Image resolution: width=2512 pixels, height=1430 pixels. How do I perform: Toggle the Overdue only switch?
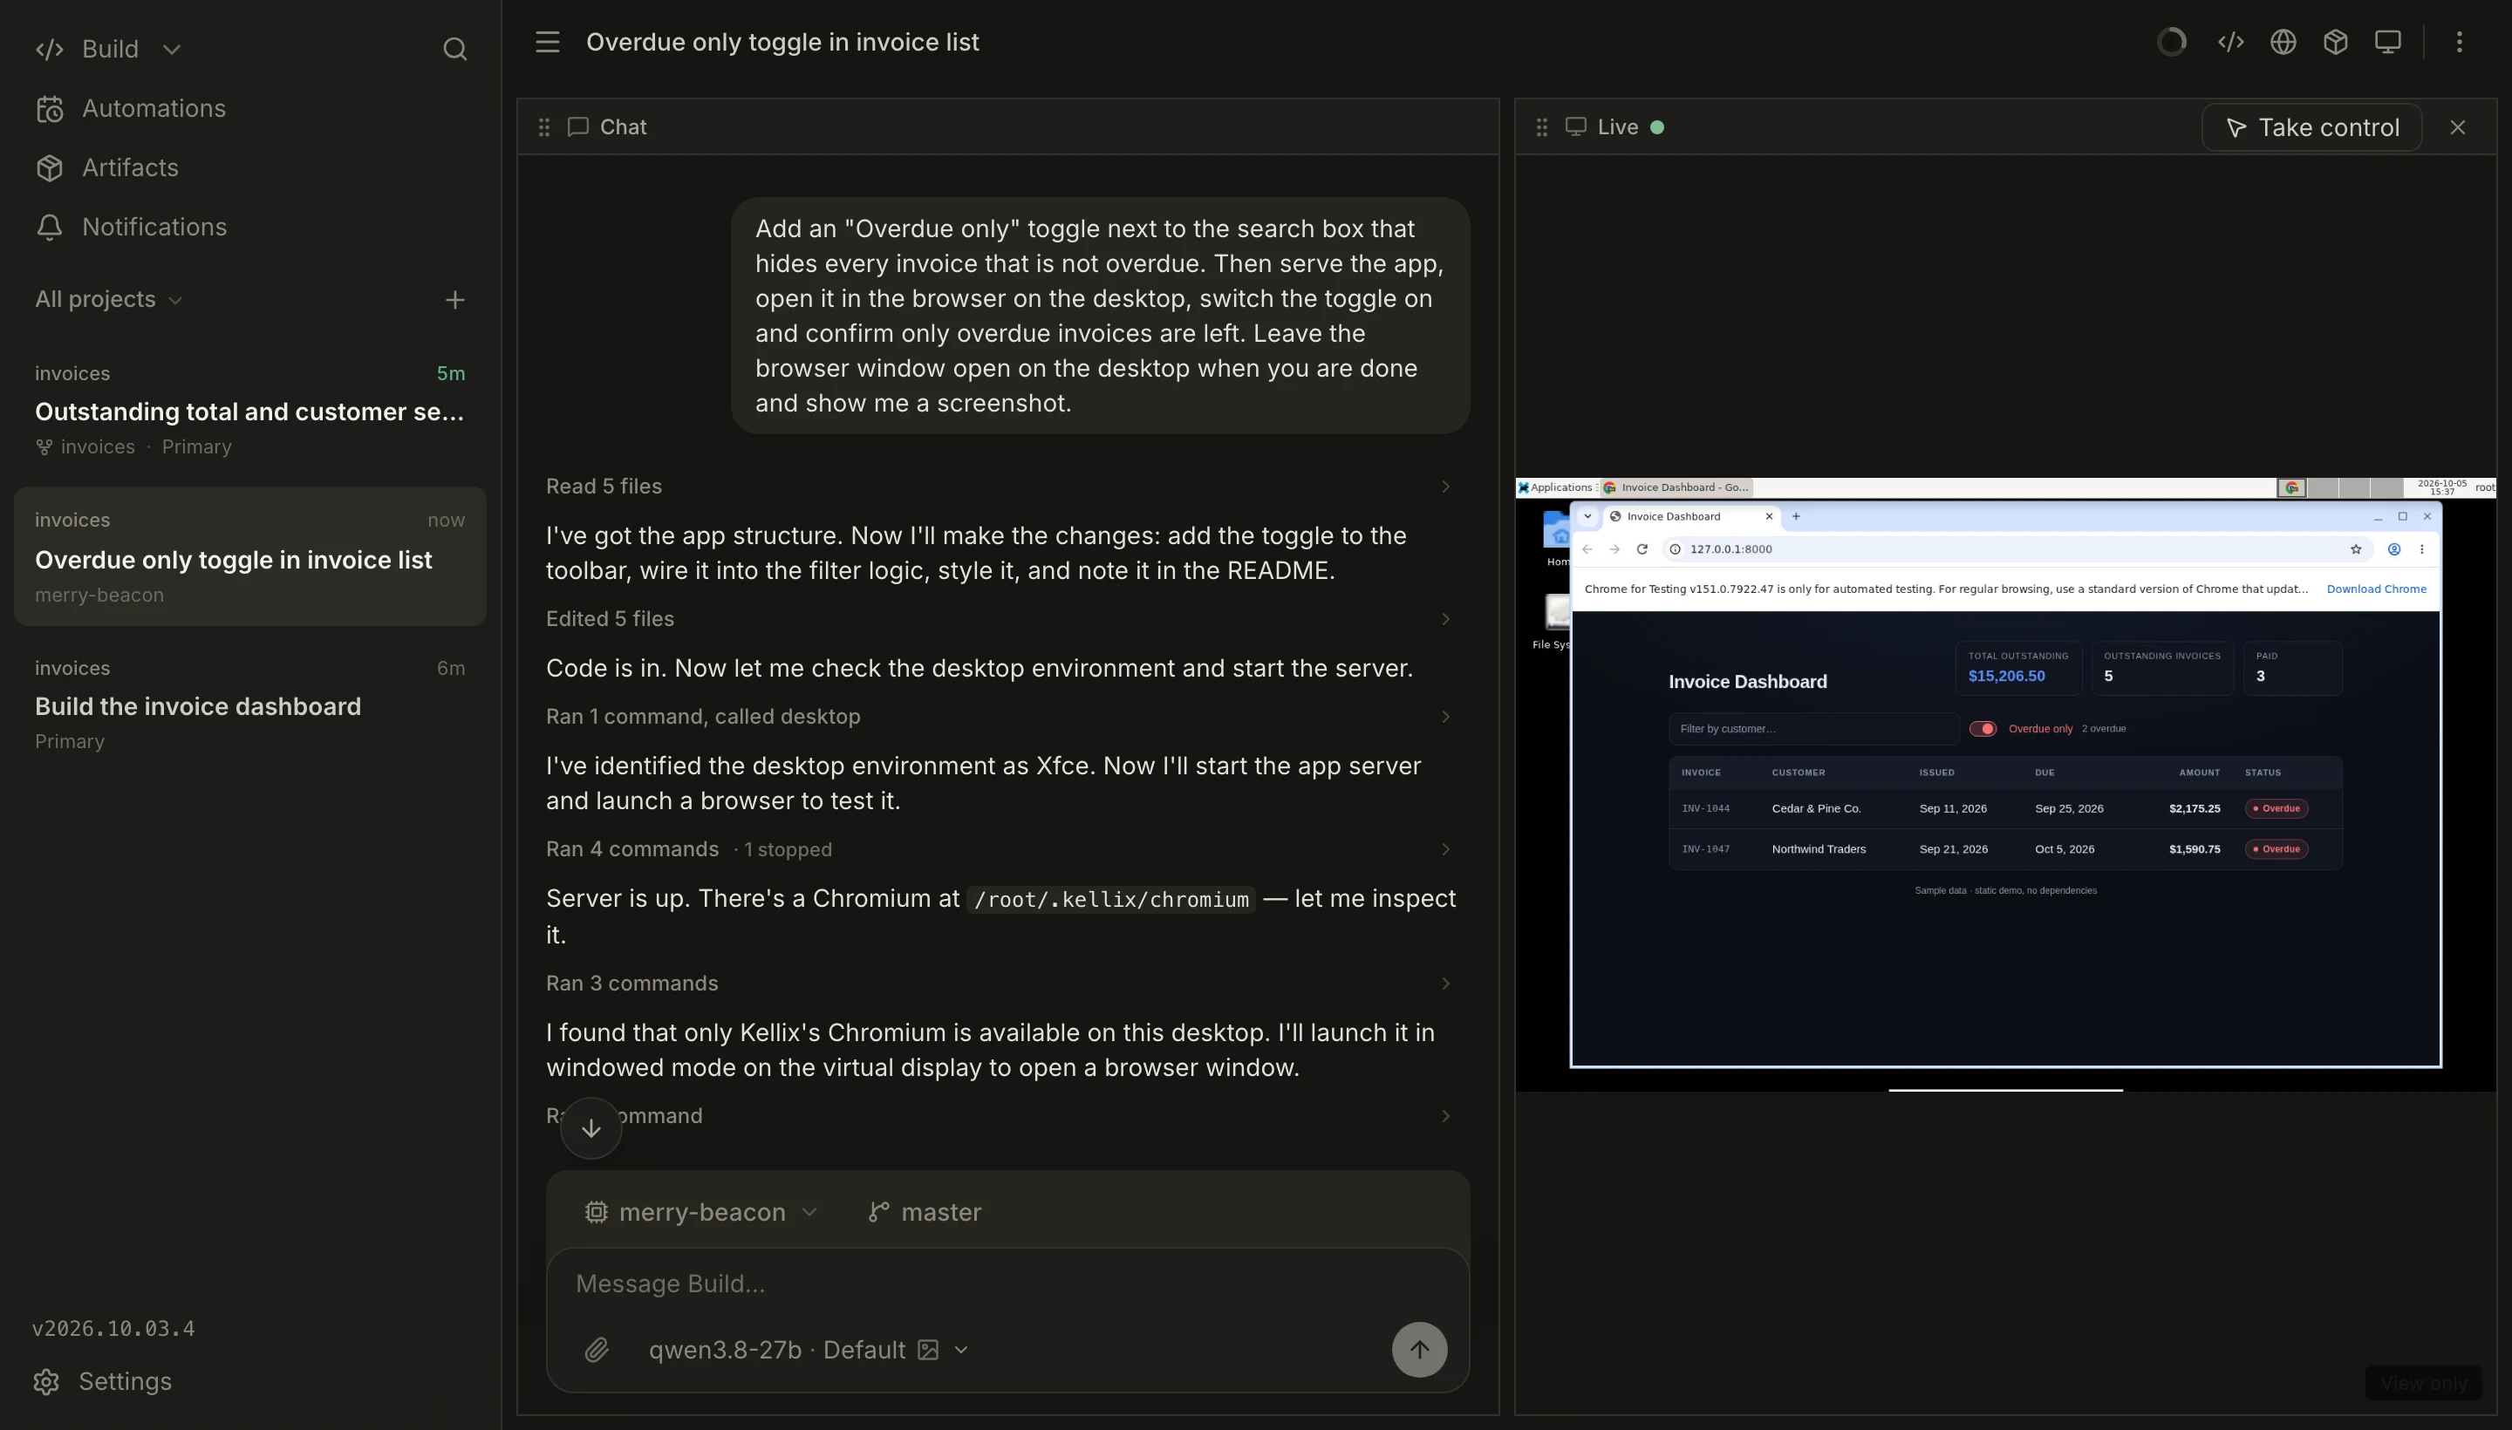(x=1983, y=729)
